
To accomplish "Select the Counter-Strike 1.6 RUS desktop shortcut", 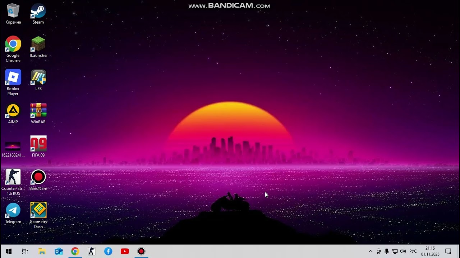I will pyautogui.click(x=13, y=182).
